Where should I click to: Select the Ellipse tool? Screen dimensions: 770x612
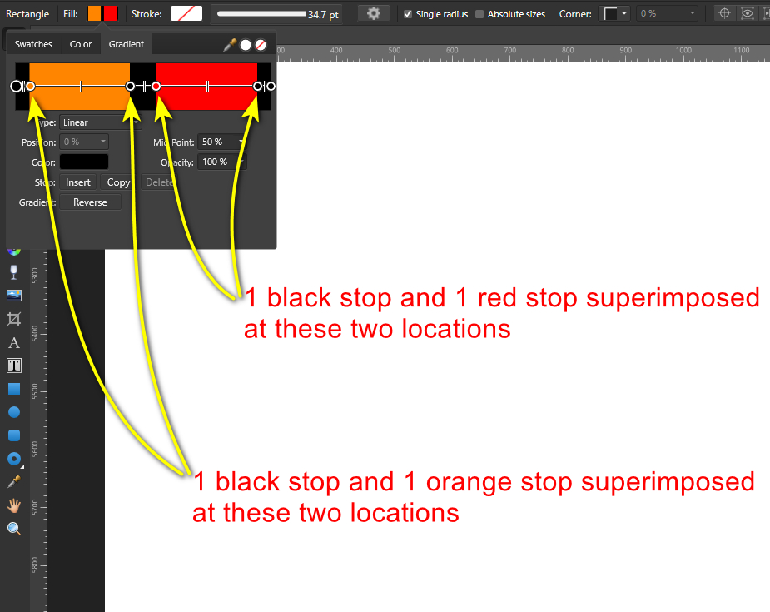tap(13, 411)
